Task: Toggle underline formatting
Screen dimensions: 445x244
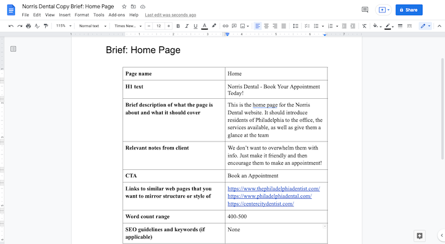Action: click(195, 26)
